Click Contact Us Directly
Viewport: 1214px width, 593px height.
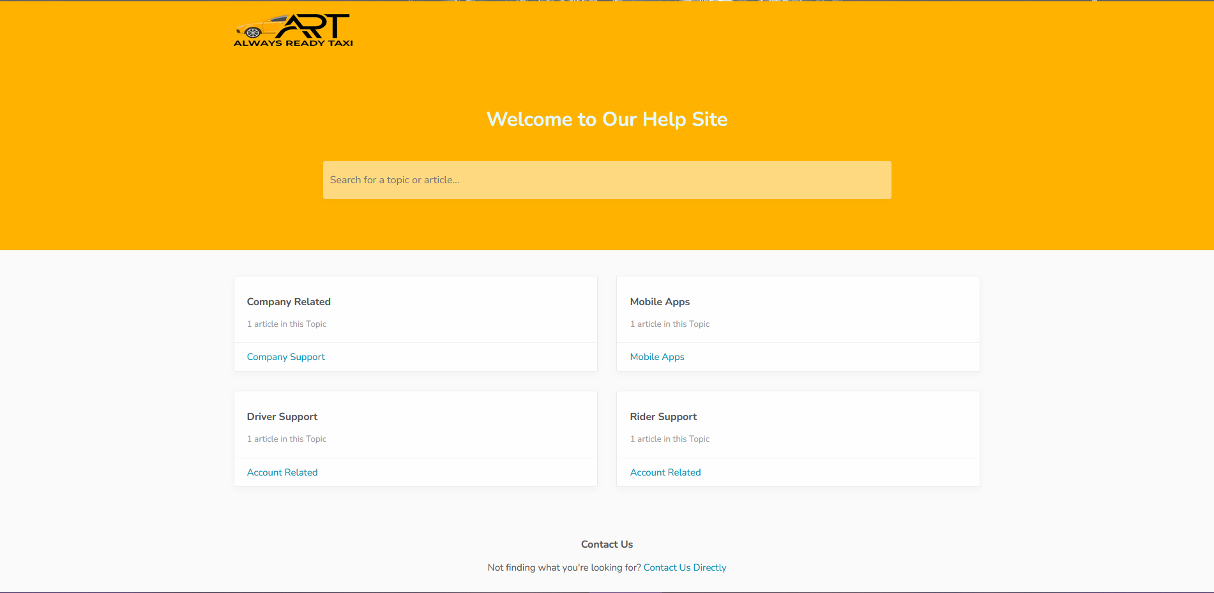pos(685,567)
